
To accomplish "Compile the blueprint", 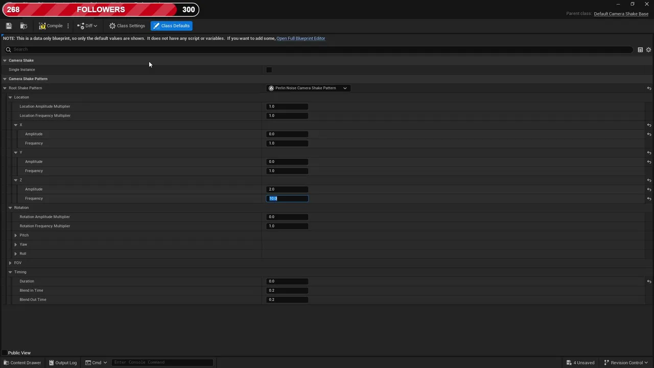I will point(51,26).
